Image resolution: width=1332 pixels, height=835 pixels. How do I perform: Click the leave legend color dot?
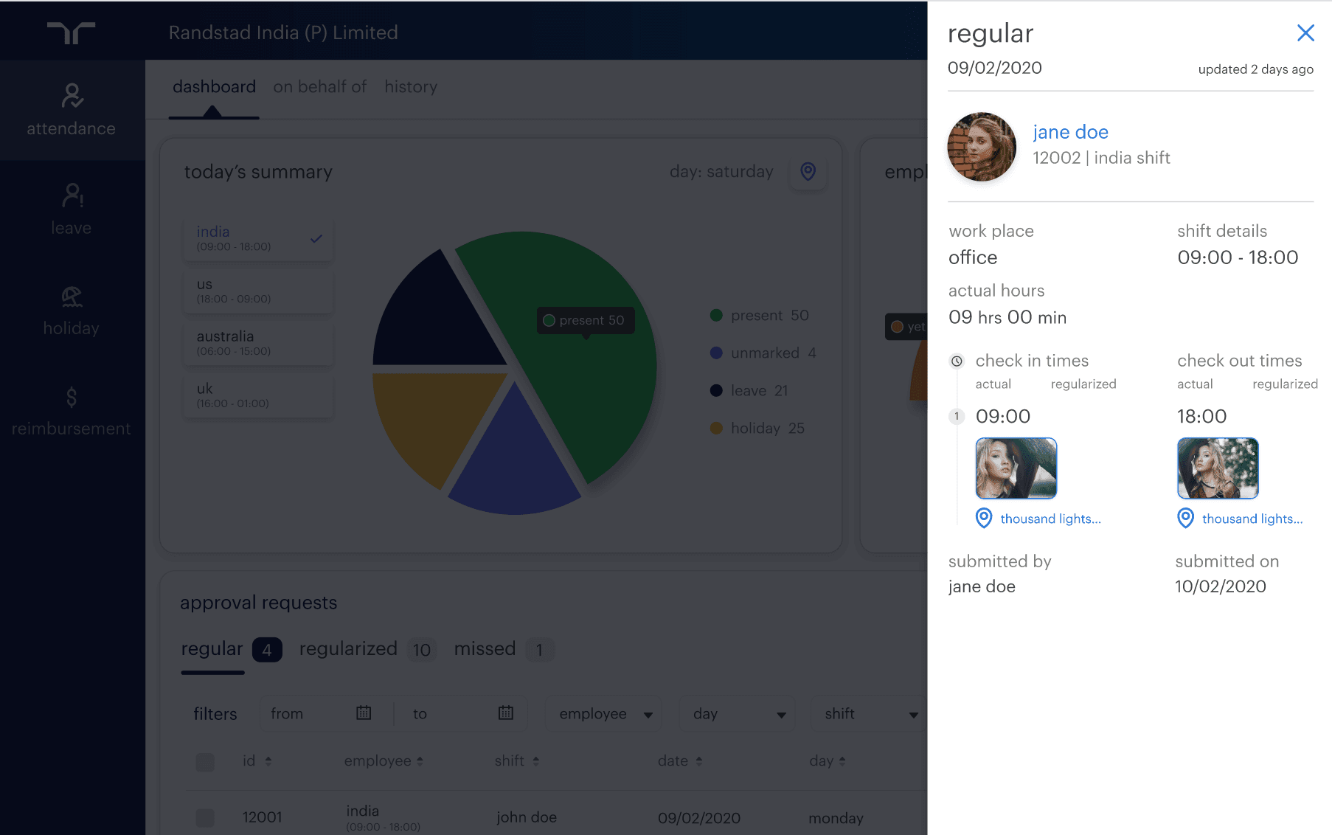[716, 390]
